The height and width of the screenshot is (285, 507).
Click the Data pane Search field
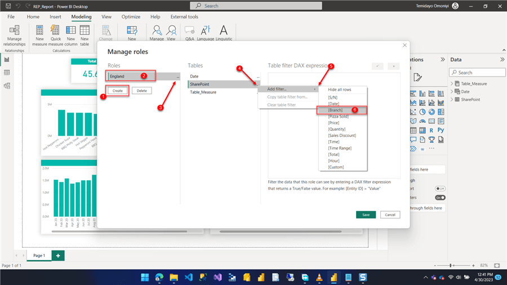pyautogui.click(x=477, y=73)
